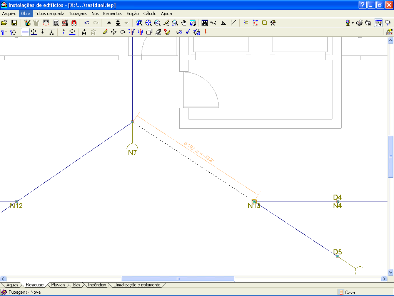394x296 pixels.
Task: Open the Nós menu
Action: coord(95,13)
